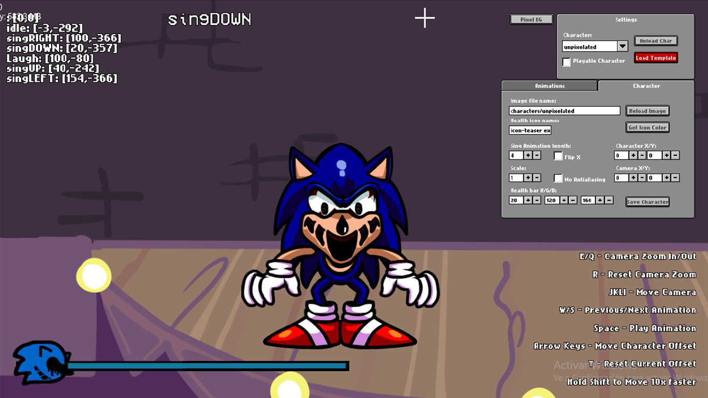Screen dimensions: 708x398
Task: Open the Character dropdown arrow
Action: [623, 47]
